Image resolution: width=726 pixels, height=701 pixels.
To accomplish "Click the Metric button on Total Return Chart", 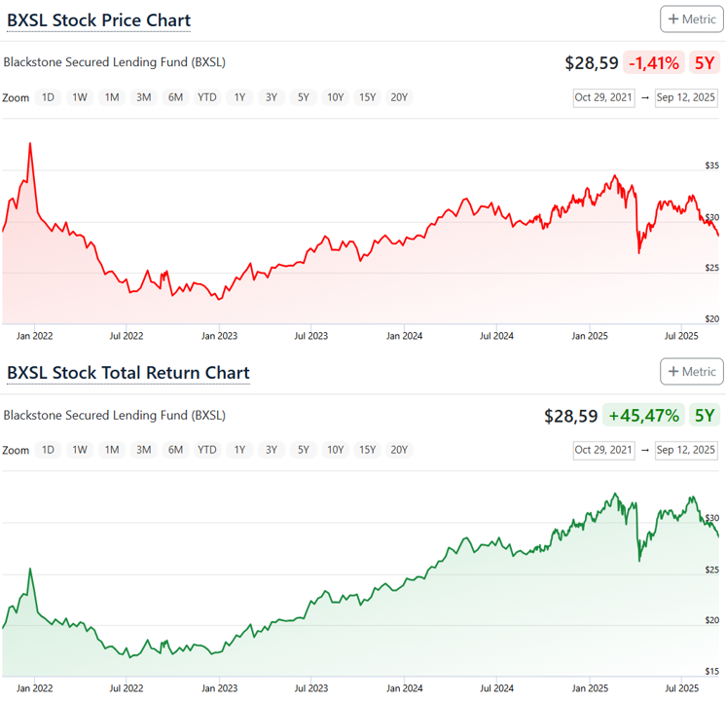I will (691, 371).
